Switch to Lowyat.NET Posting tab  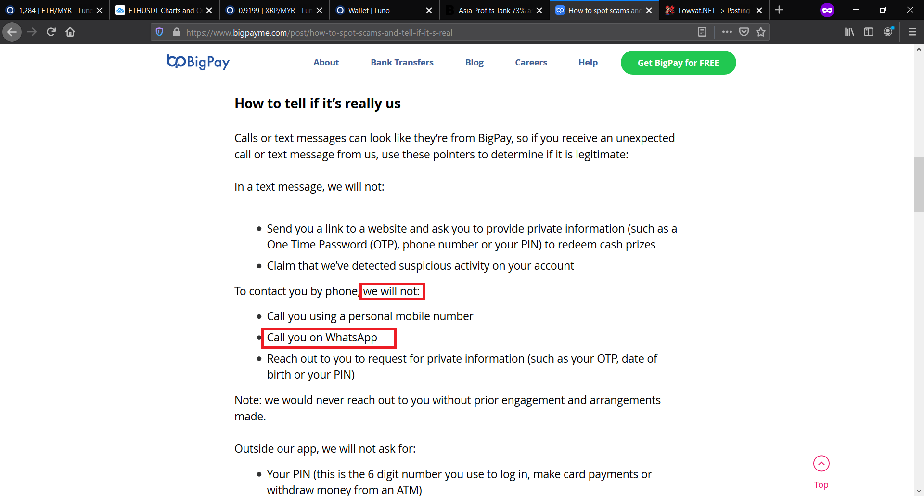click(x=713, y=10)
